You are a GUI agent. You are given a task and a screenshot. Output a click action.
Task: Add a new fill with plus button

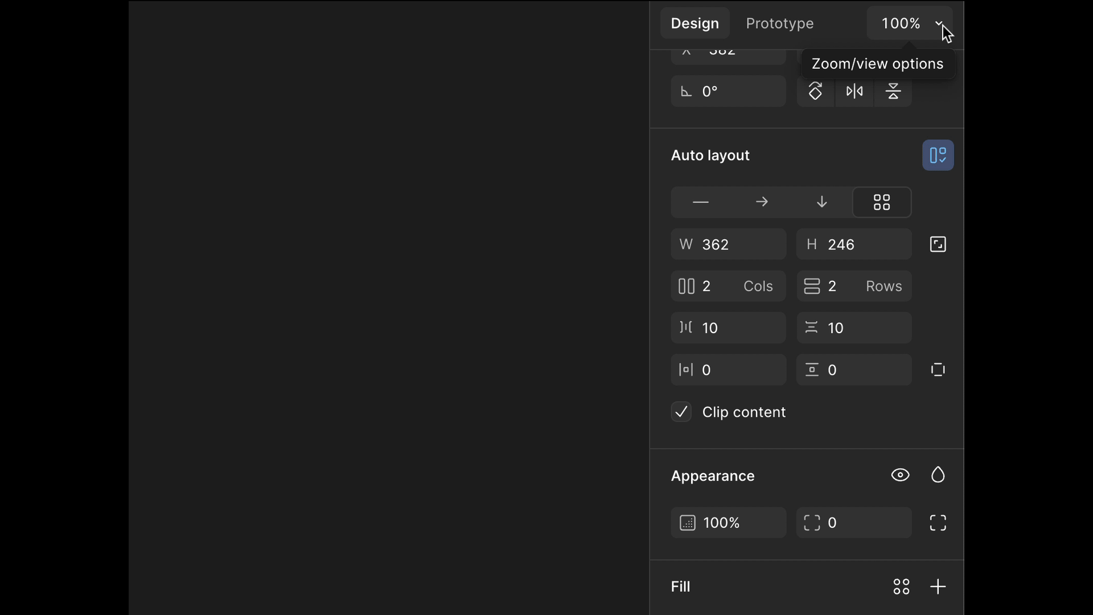[938, 587]
